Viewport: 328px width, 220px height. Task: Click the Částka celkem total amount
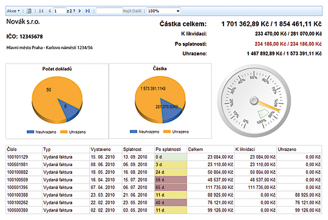coord(272,24)
